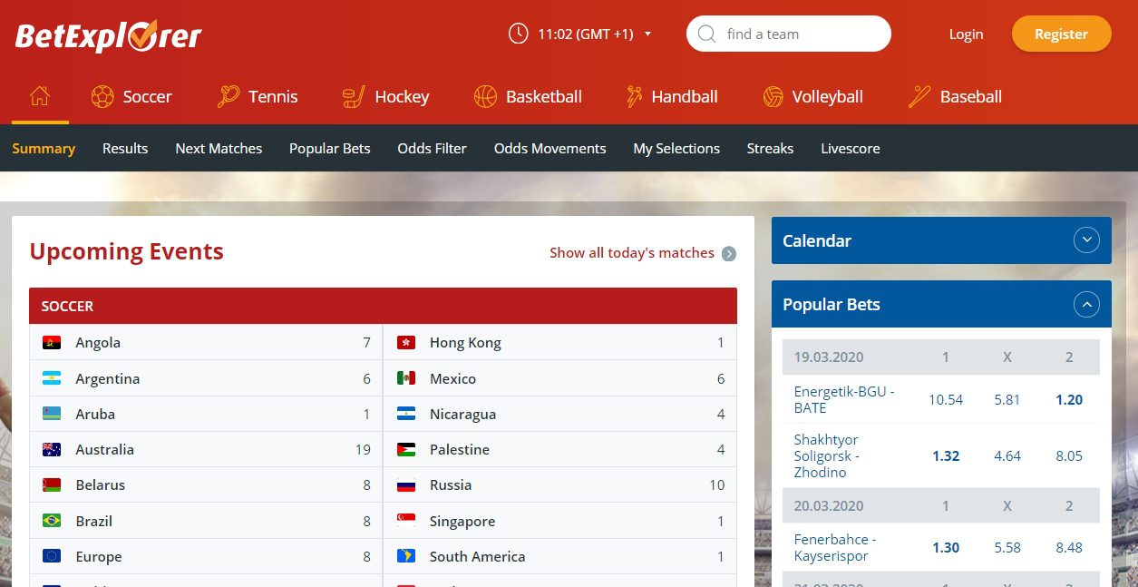Open Energetik-BGU - BATE match
This screenshot has height=587, width=1138.
pyautogui.click(x=844, y=400)
